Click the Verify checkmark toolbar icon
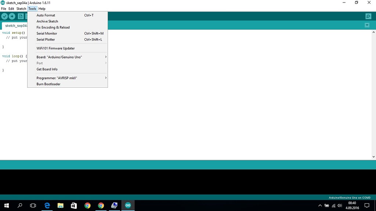The height and width of the screenshot is (211, 376). (4, 16)
